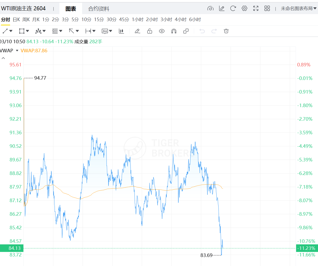
Task: Enter fullscreen chart mode
Action: click(256, 9)
